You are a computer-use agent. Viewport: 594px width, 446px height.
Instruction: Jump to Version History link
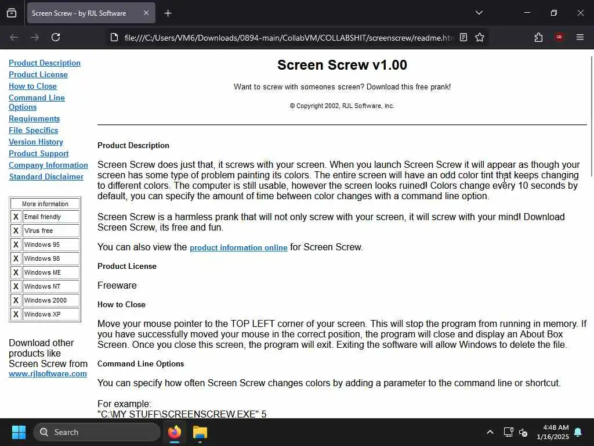coord(36,142)
